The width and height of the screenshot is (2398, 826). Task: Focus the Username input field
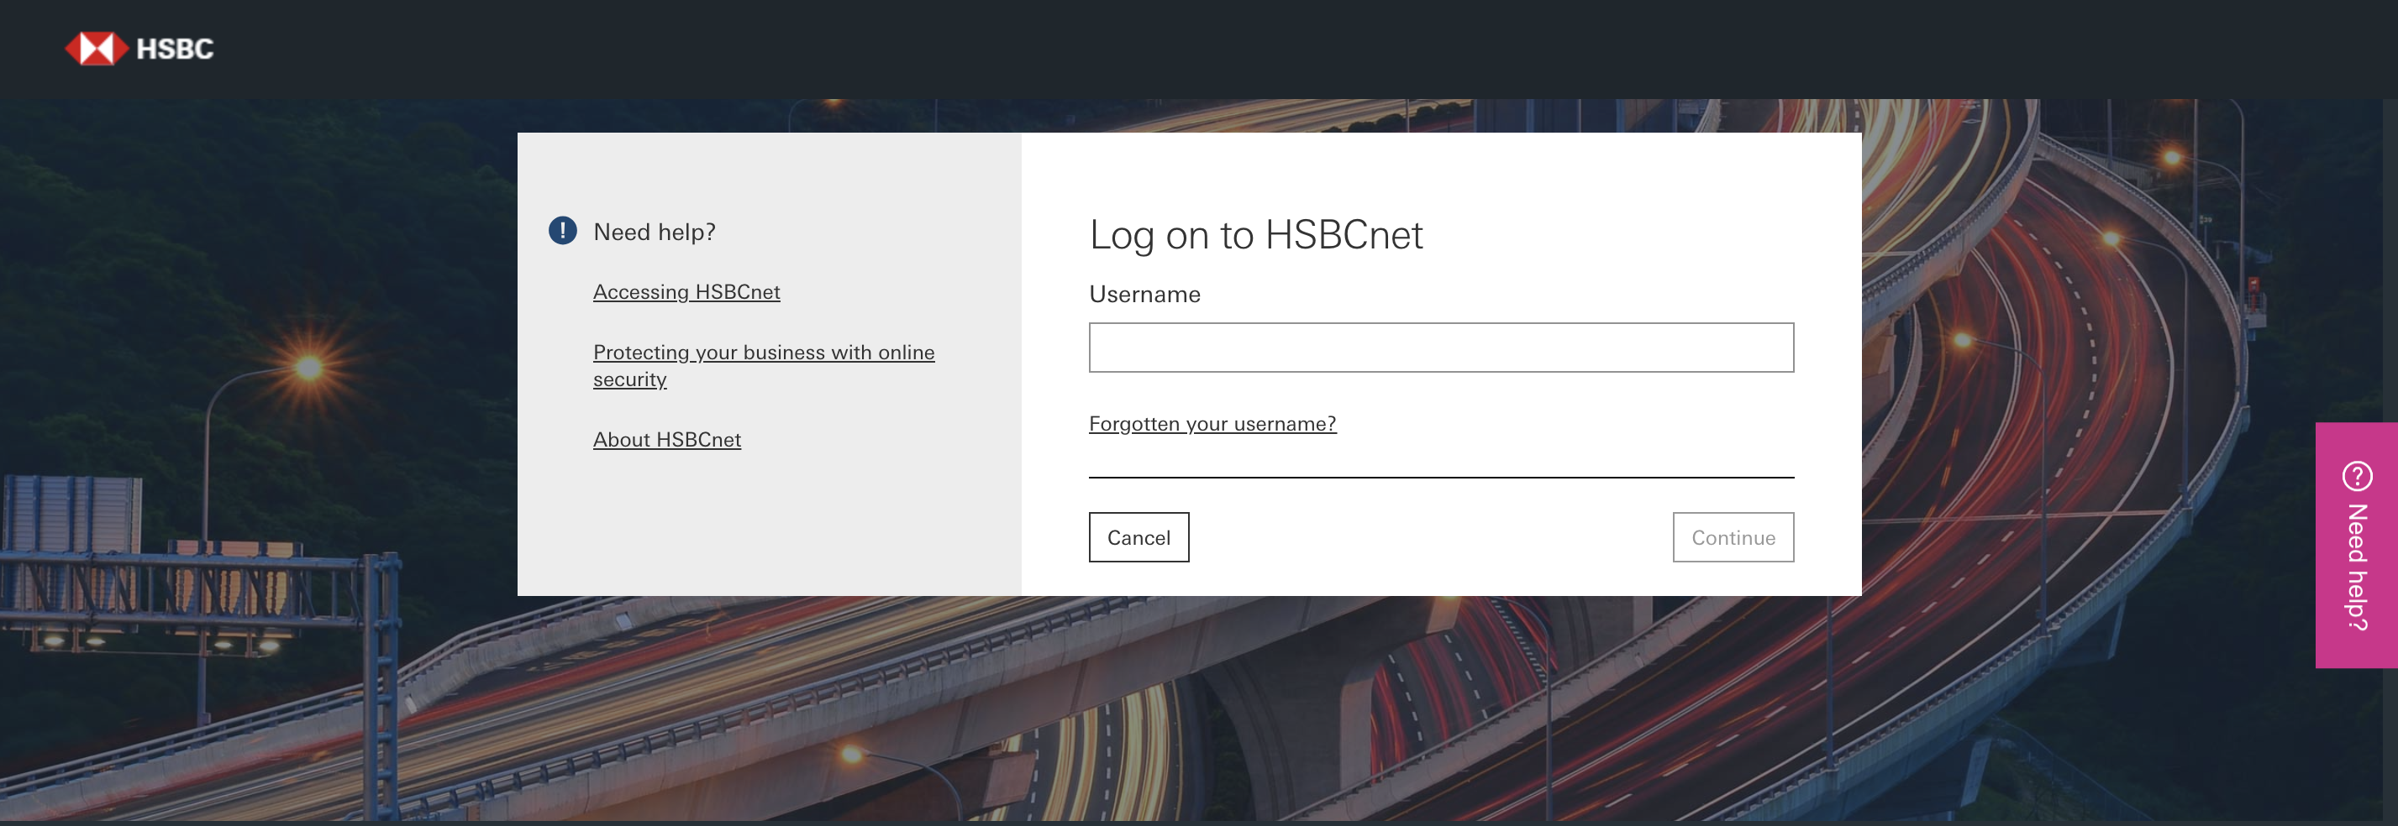click(1441, 348)
